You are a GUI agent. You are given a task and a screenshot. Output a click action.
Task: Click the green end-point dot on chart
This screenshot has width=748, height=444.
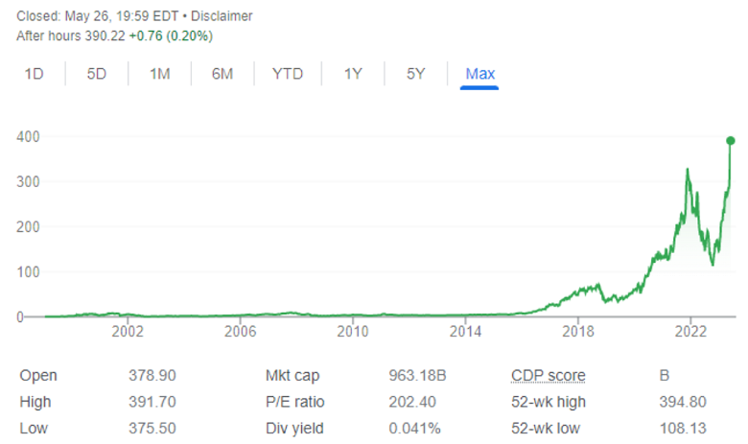click(x=731, y=141)
